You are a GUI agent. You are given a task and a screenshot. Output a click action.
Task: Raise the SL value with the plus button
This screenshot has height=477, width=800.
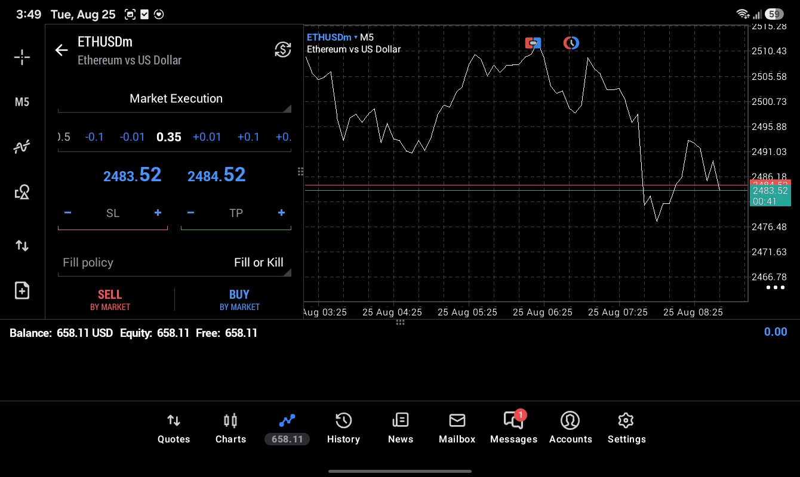point(158,213)
